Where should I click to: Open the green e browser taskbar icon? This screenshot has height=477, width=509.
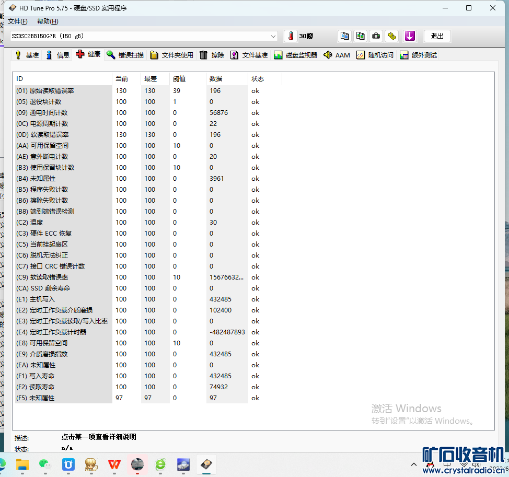(x=160, y=464)
